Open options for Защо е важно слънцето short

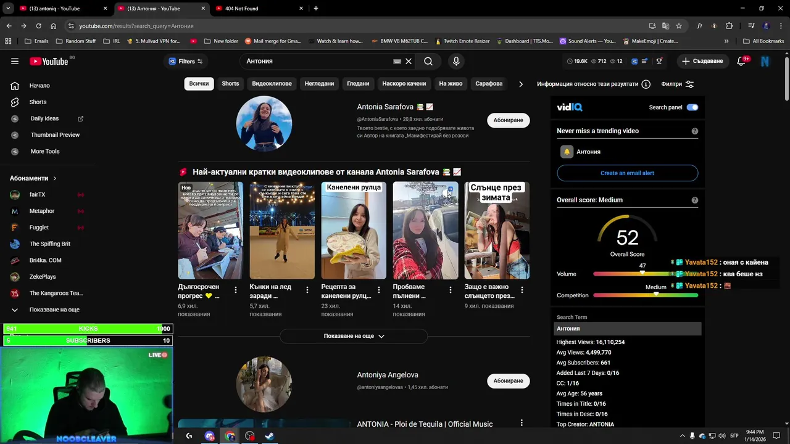(522, 290)
